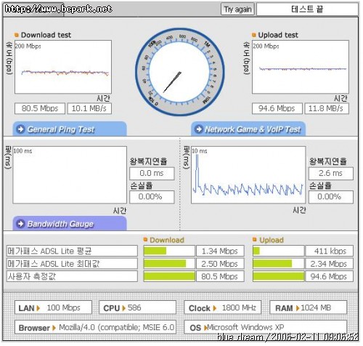Click the General Ping Test arrow icon
The image size is (363, 346).
pyautogui.click(x=21, y=129)
